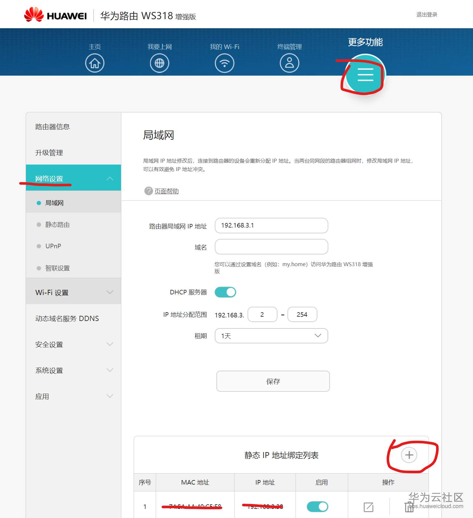The image size is (473, 518).
Task: Add a static IP binding with plus icon
Action: click(x=409, y=455)
